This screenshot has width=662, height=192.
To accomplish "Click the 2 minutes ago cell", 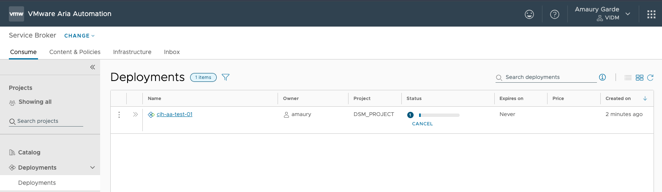I will tap(624, 114).
